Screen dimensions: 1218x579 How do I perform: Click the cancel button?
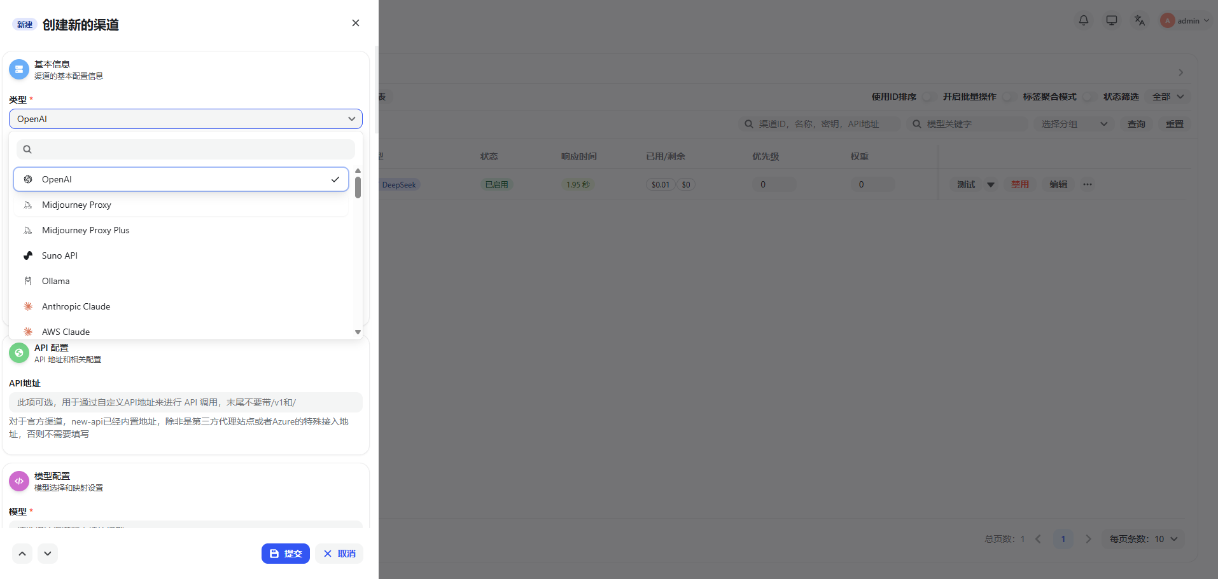tap(339, 554)
